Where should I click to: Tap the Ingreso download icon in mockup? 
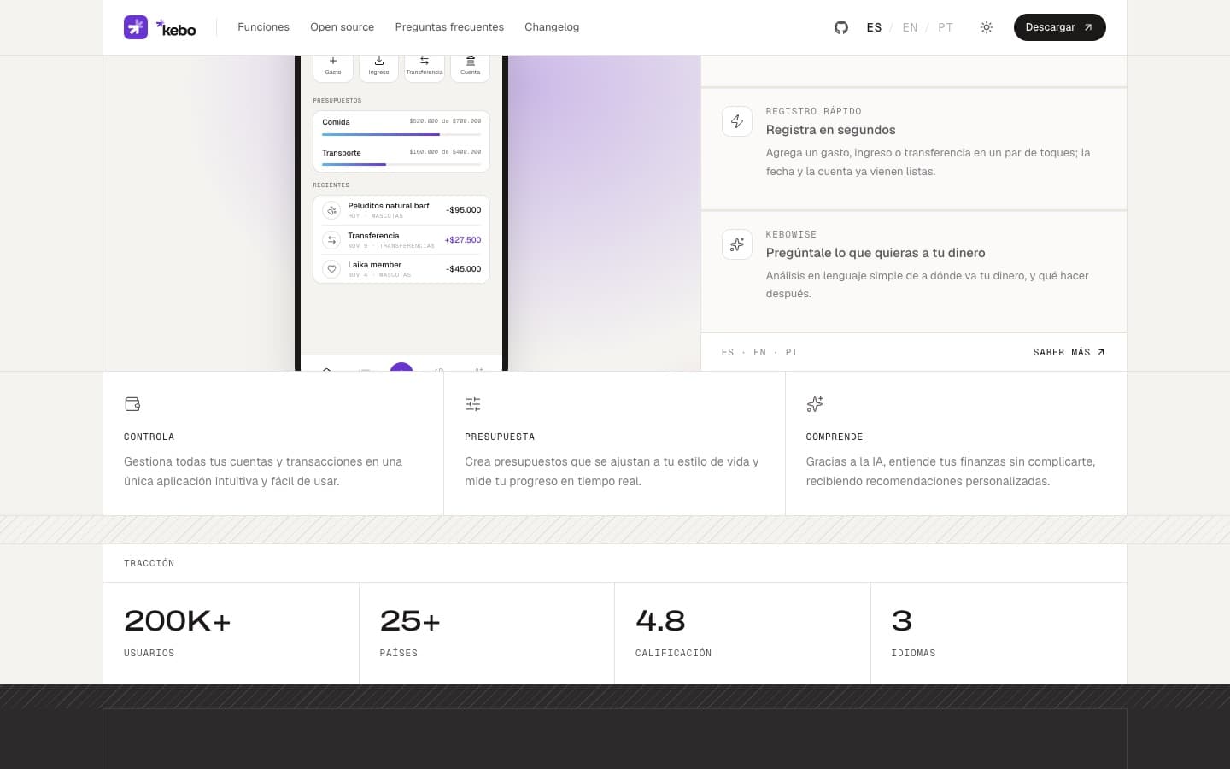[x=379, y=66]
